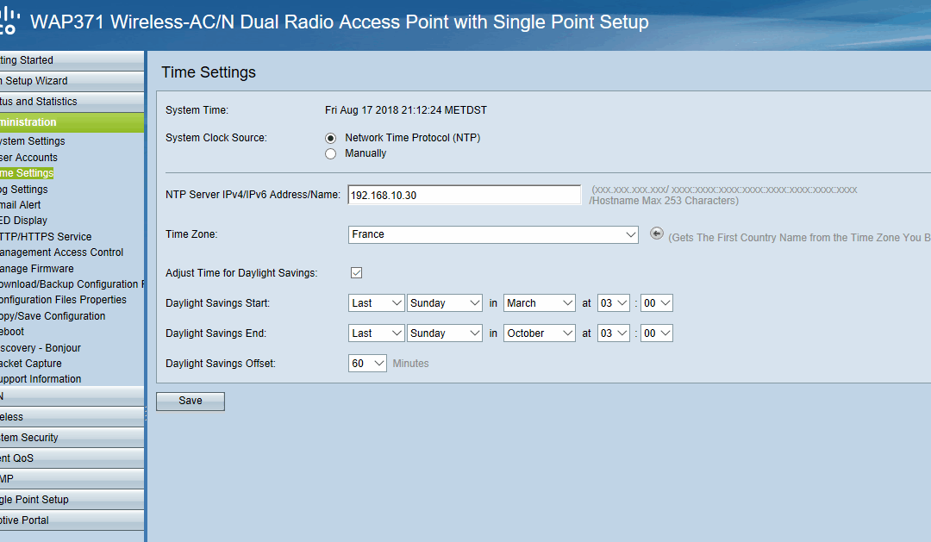This screenshot has width=931, height=542.
Task: Open Download/Backup Configuration File page
Action: pos(72,284)
